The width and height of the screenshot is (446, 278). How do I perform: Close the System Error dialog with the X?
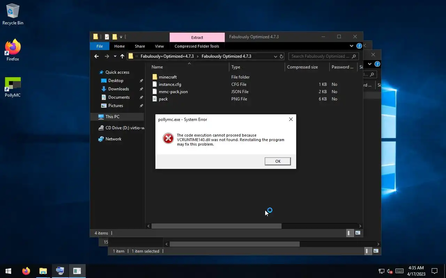click(x=291, y=119)
